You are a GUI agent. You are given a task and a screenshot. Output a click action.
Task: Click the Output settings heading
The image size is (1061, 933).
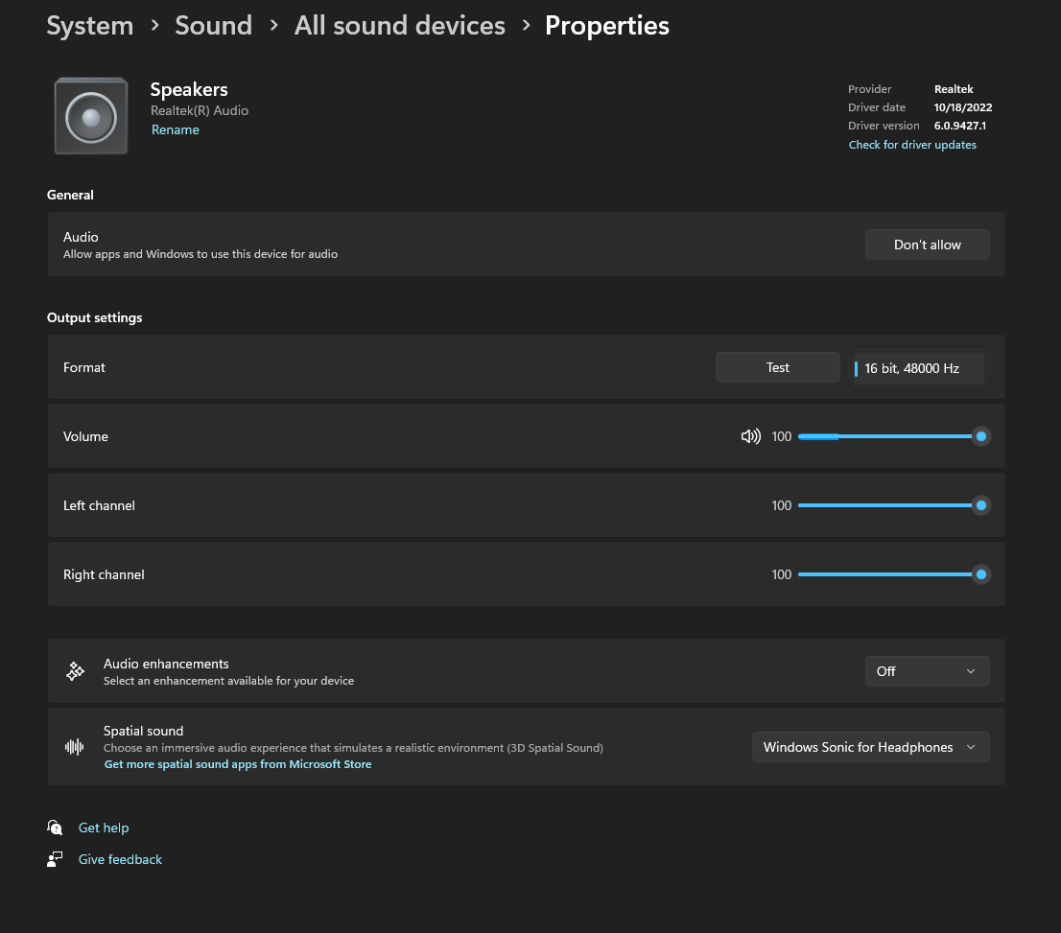[x=95, y=318]
